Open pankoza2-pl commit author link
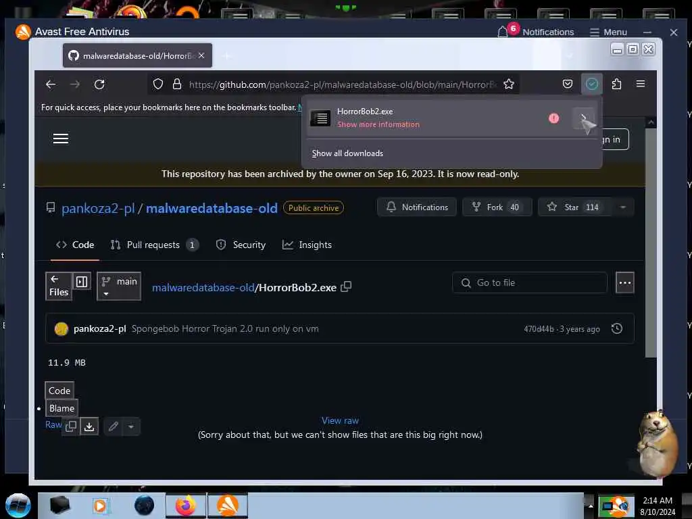 pos(100,329)
